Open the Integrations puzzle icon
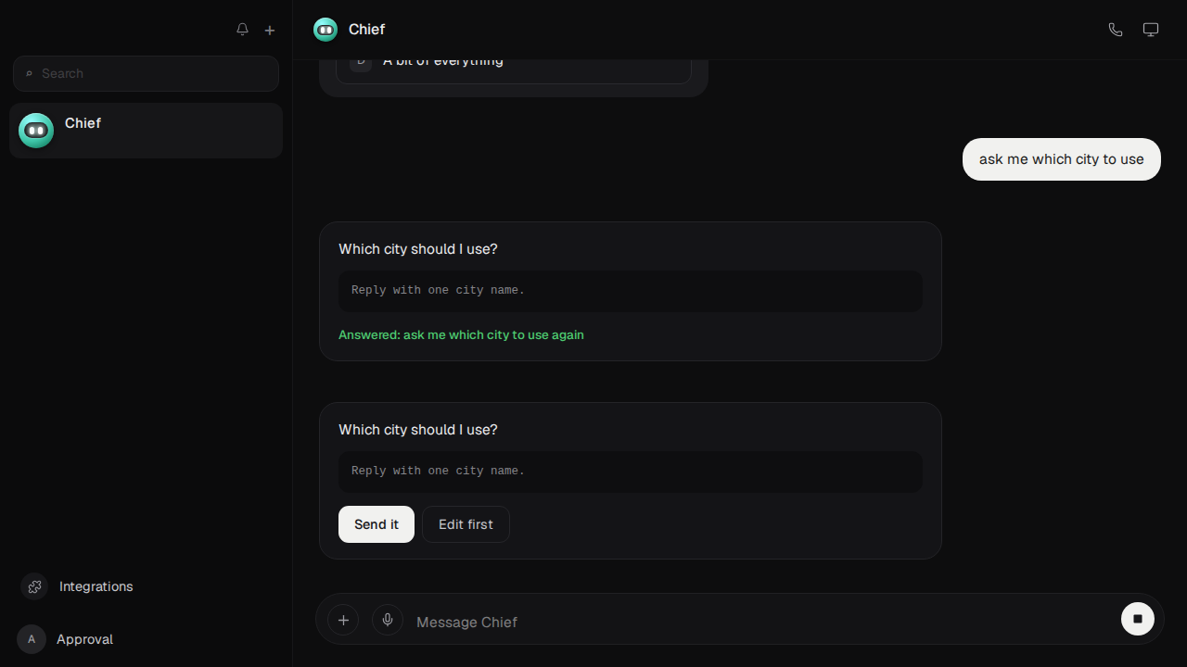 tap(34, 586)
